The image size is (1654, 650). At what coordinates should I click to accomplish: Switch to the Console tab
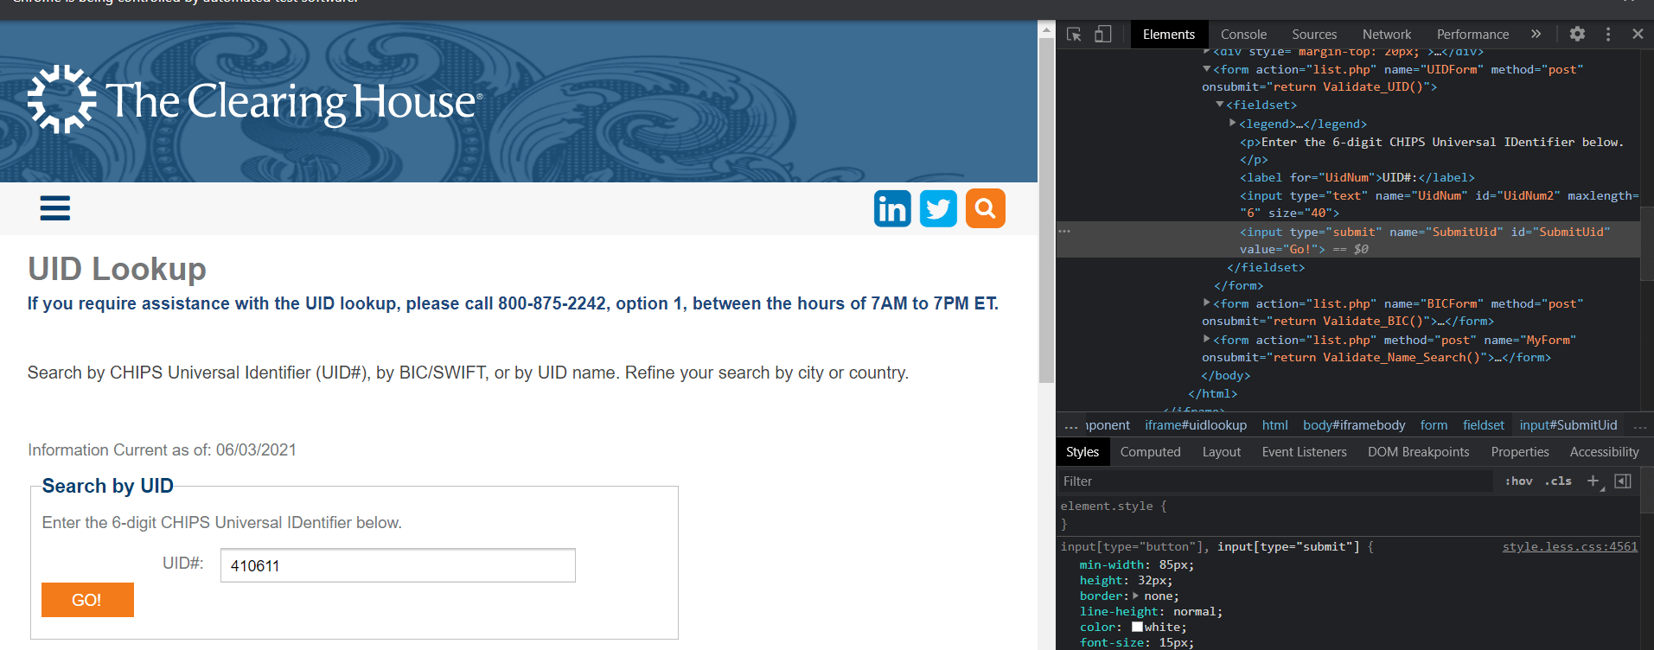[x=1243, y=35]
